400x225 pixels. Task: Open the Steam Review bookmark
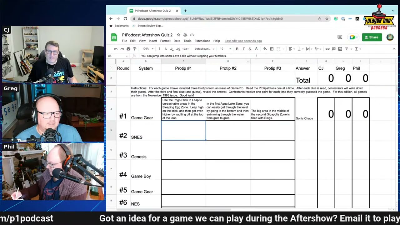click(x=148, y=26)
